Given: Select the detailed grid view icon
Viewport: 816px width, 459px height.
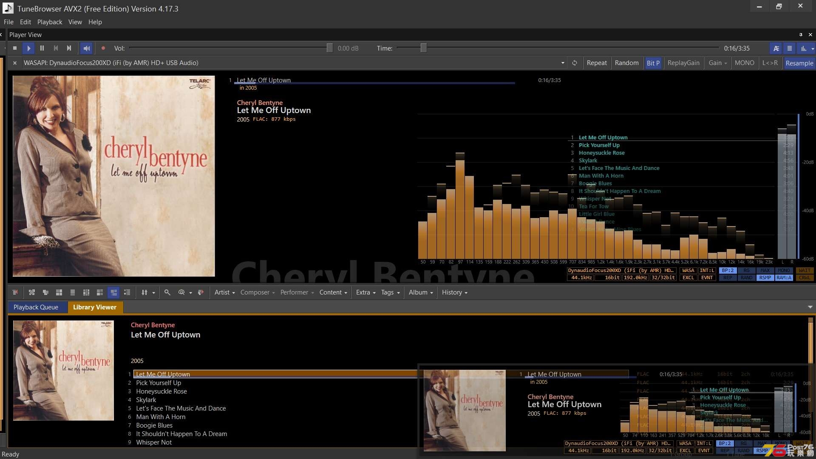Looking at the screenshot, I should [86, 292].
